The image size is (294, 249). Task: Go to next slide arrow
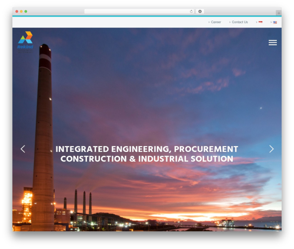pyautogui.click(x=272, y=149)
